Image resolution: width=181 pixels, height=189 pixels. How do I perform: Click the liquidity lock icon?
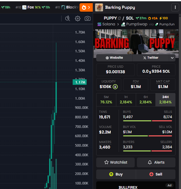115,87
